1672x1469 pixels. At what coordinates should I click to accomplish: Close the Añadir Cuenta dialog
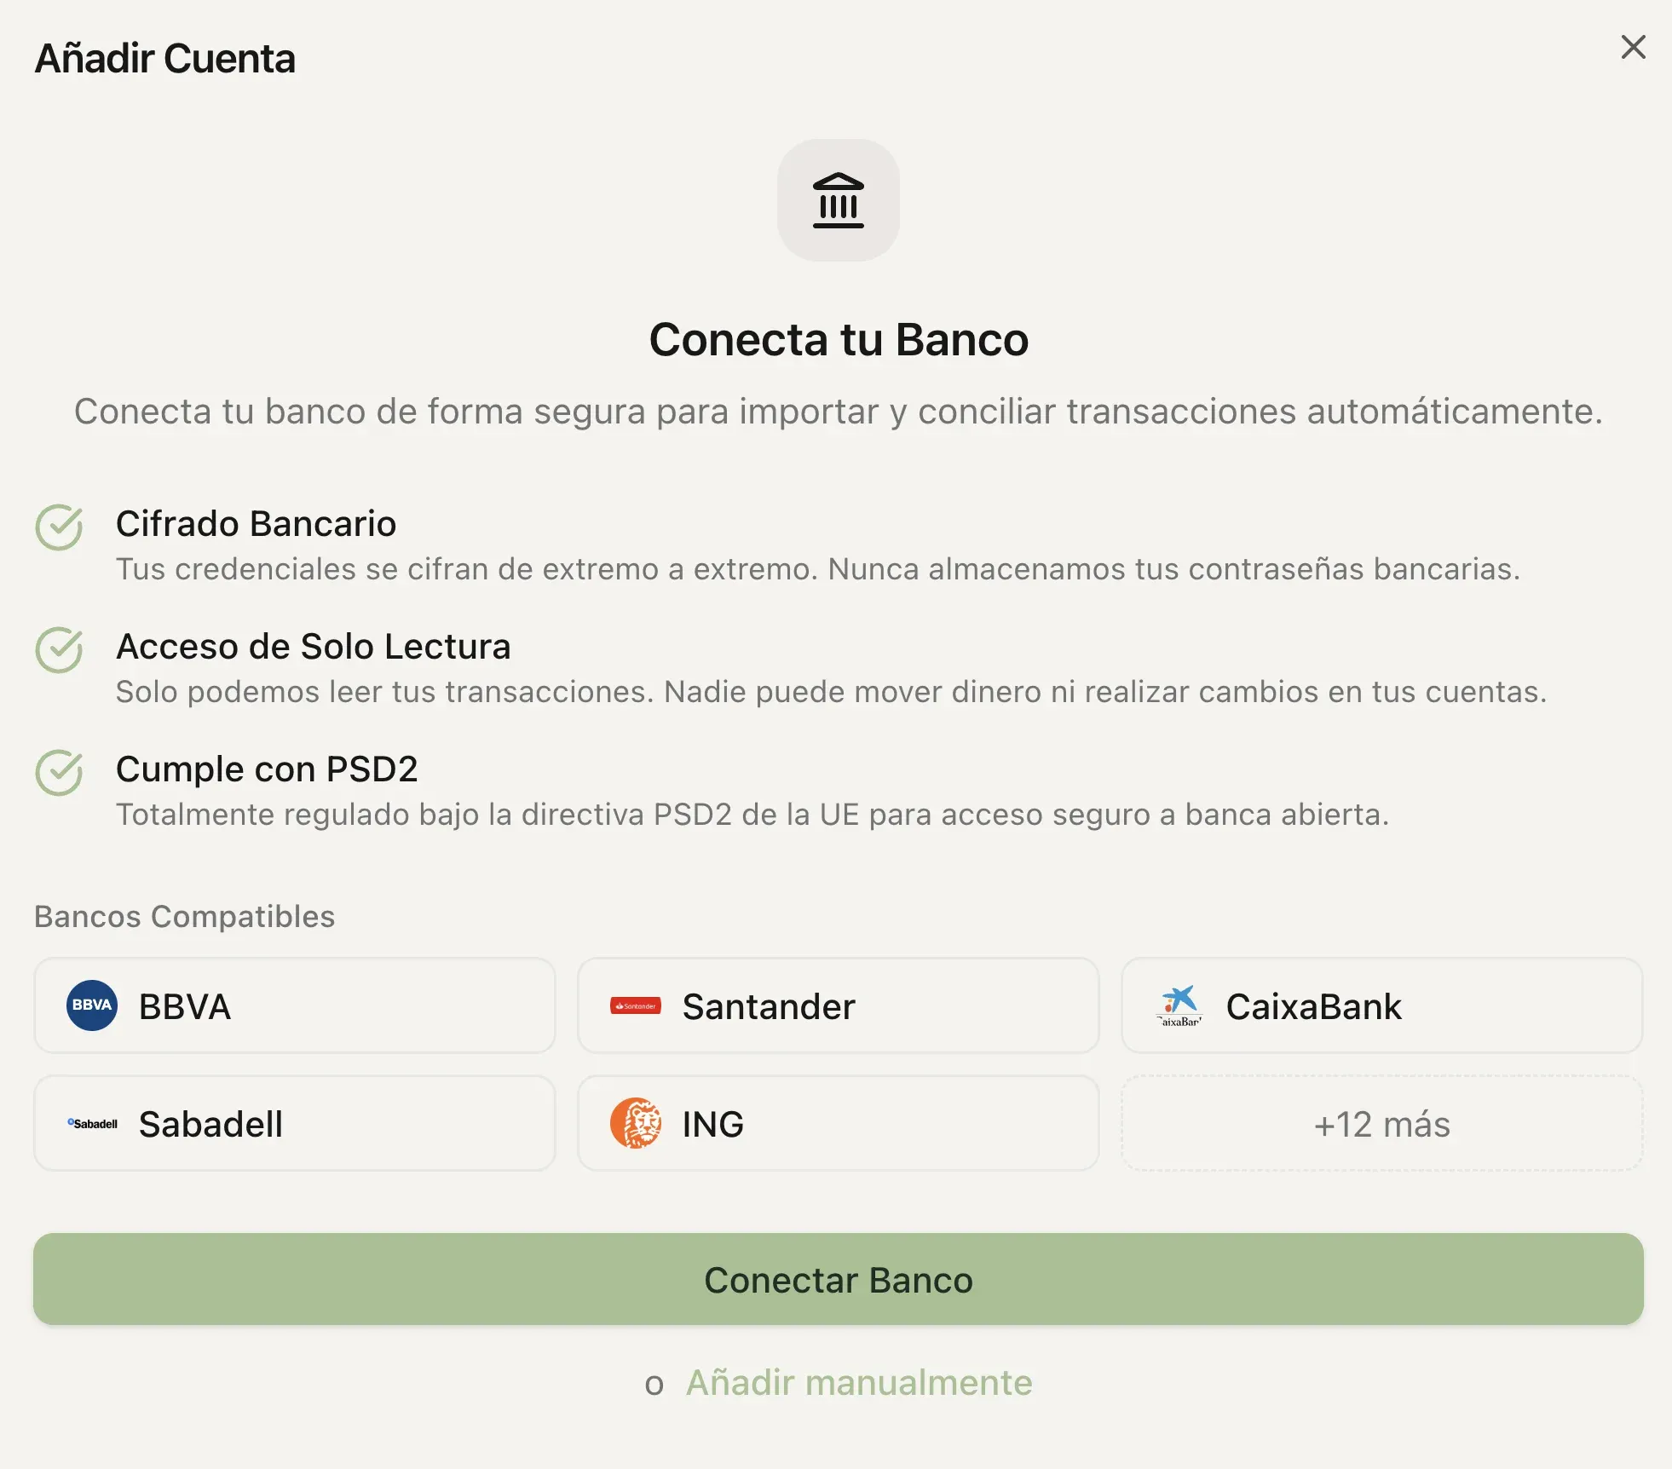pyautogui.click(x=1634, y=47)
